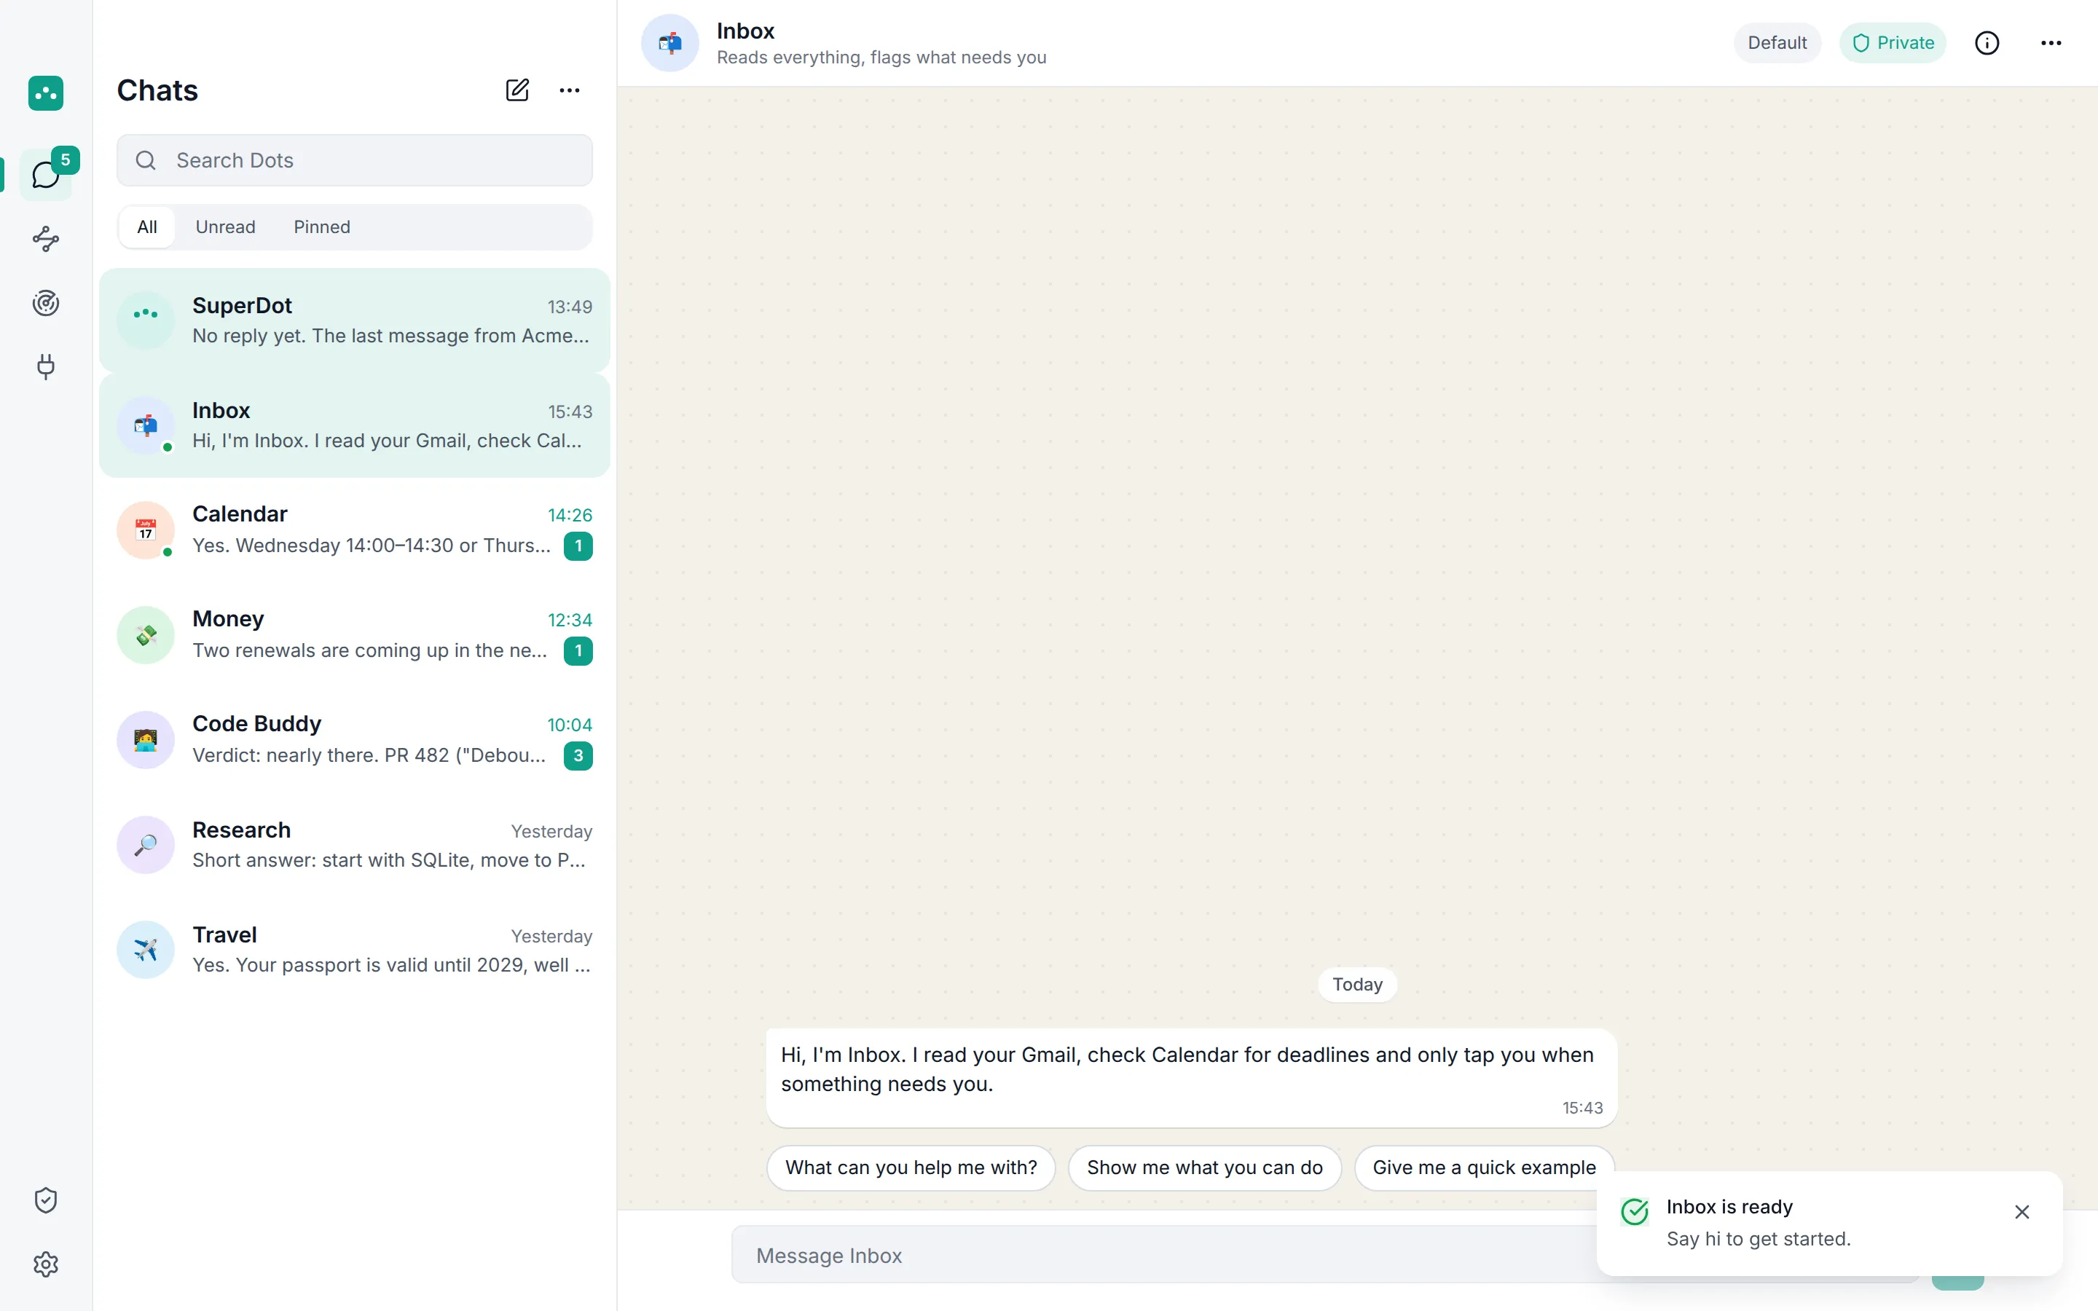Open the plug integrations icon in sidebar
The width and height of the screenshot is (2098, 1311).
(46, 367)
